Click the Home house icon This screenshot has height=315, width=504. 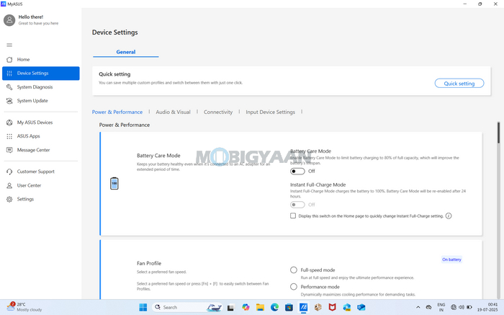(9, 60)
